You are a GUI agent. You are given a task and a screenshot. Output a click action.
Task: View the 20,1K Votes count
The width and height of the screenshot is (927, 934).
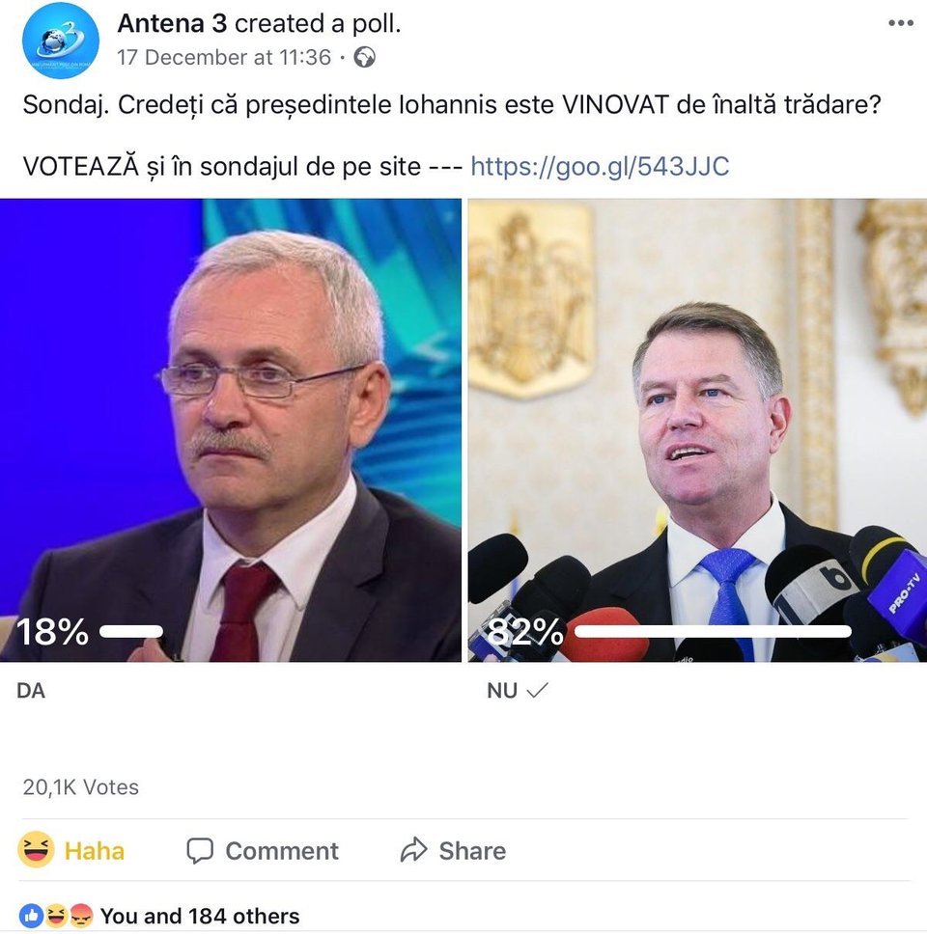tap(80, 787)
